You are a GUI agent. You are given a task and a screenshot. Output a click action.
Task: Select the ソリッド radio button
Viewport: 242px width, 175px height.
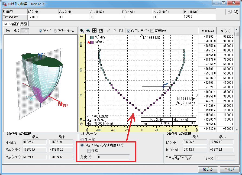[41, 31]
